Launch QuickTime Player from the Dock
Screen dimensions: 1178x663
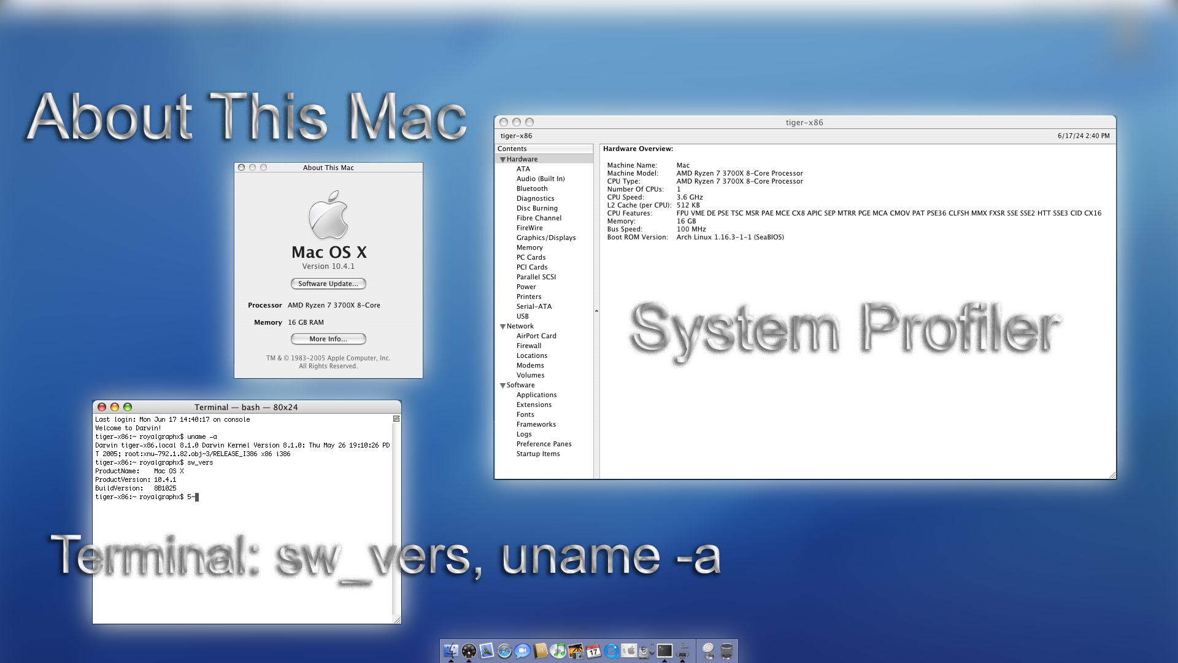pyautogui.click(x=611, y=651)
